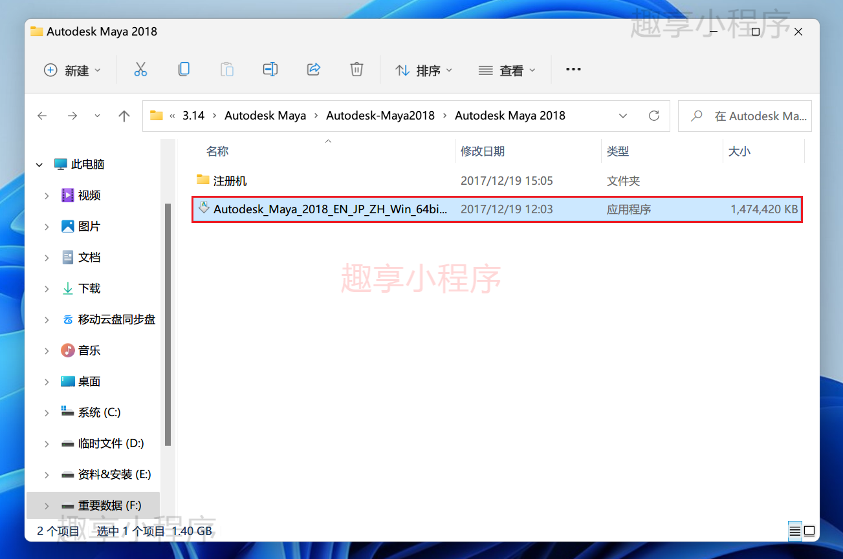Go back with the left arrow
The width and height of the screenshot is (843, 559).
click(x=42, y=116)
